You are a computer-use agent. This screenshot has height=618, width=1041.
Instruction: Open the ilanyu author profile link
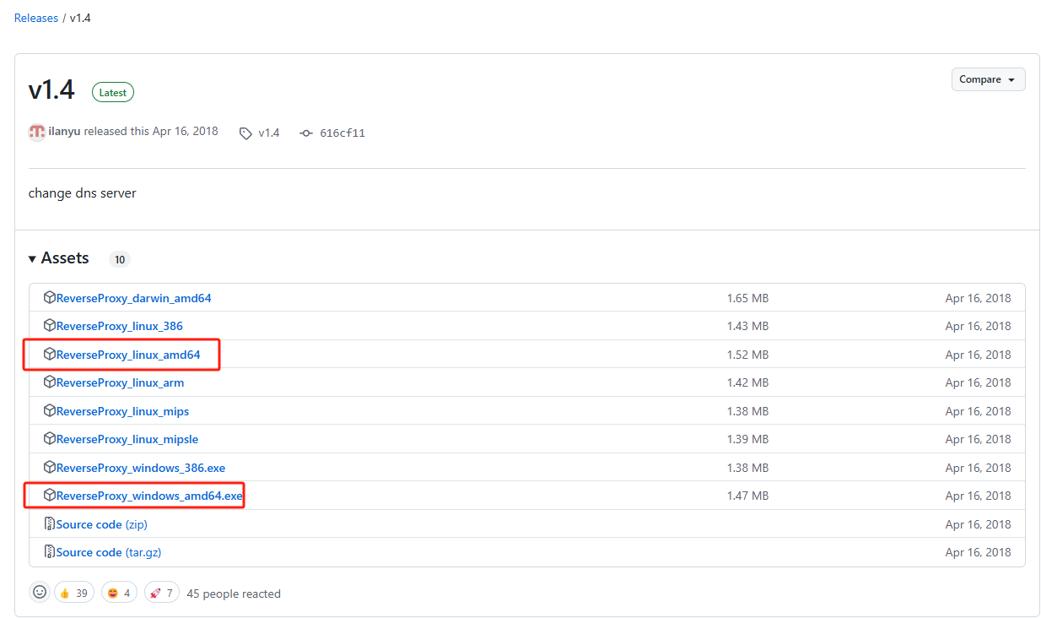click(65, 132)
